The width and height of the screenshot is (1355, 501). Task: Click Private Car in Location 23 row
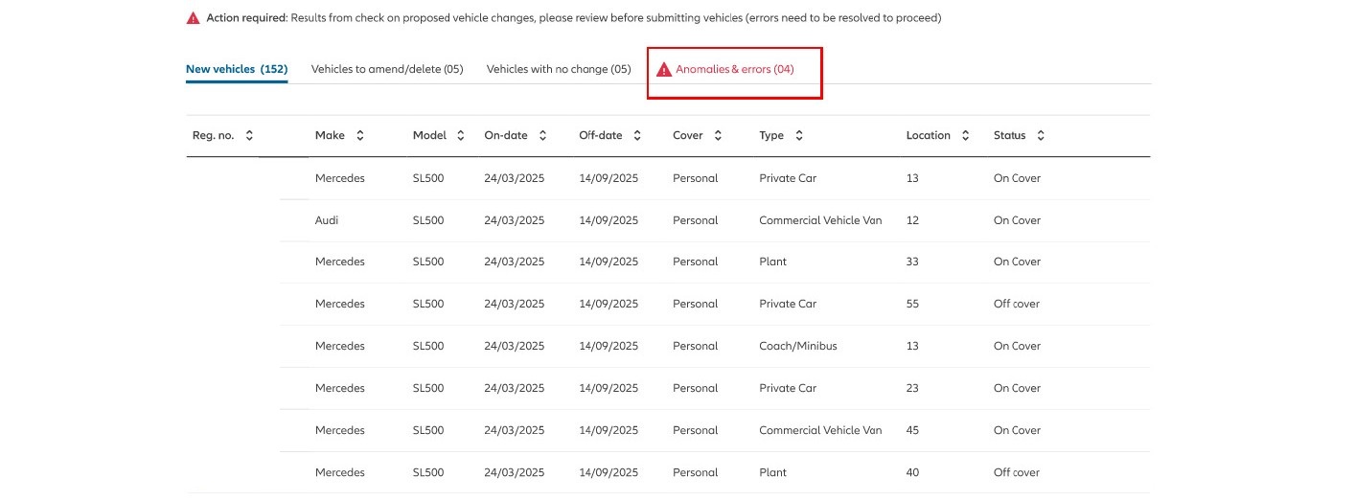pos(788,388)
